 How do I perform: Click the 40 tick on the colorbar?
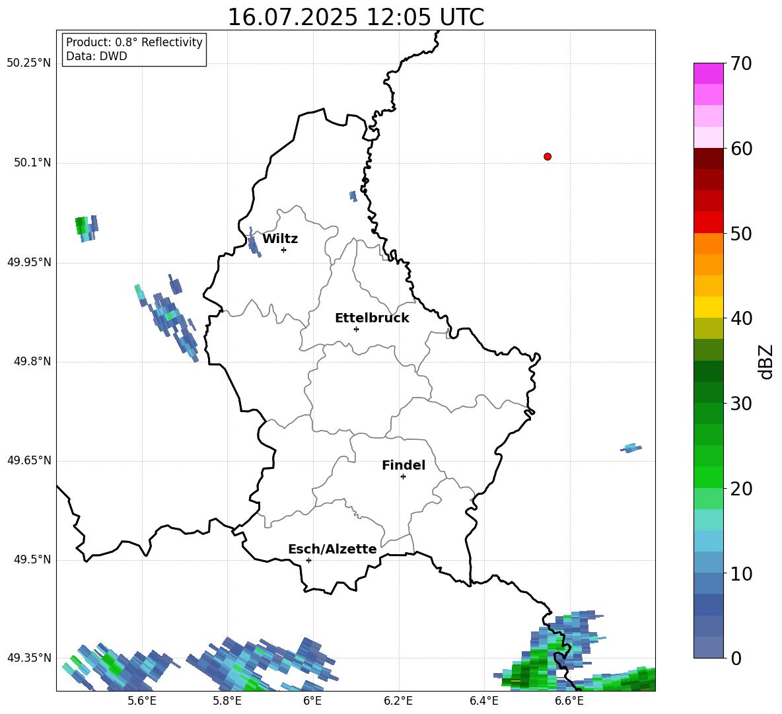(741, 318)
